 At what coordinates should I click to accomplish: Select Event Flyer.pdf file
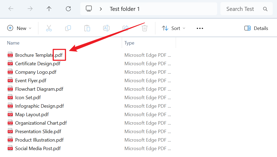[31, 81]
